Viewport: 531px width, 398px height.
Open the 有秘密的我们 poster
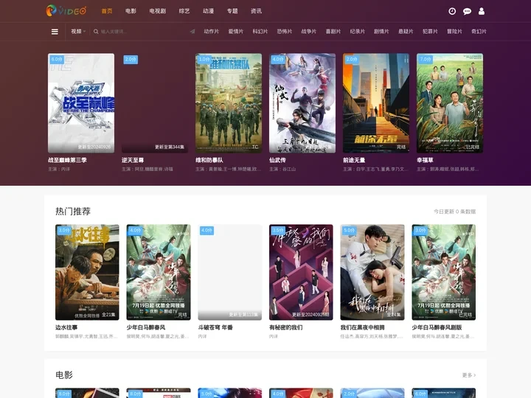pos(301,272)
